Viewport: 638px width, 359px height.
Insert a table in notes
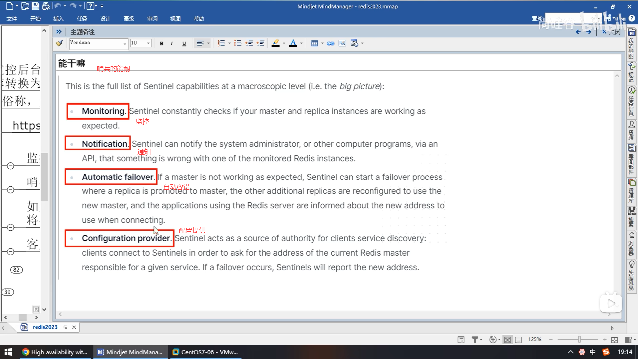tap(314, 43)
